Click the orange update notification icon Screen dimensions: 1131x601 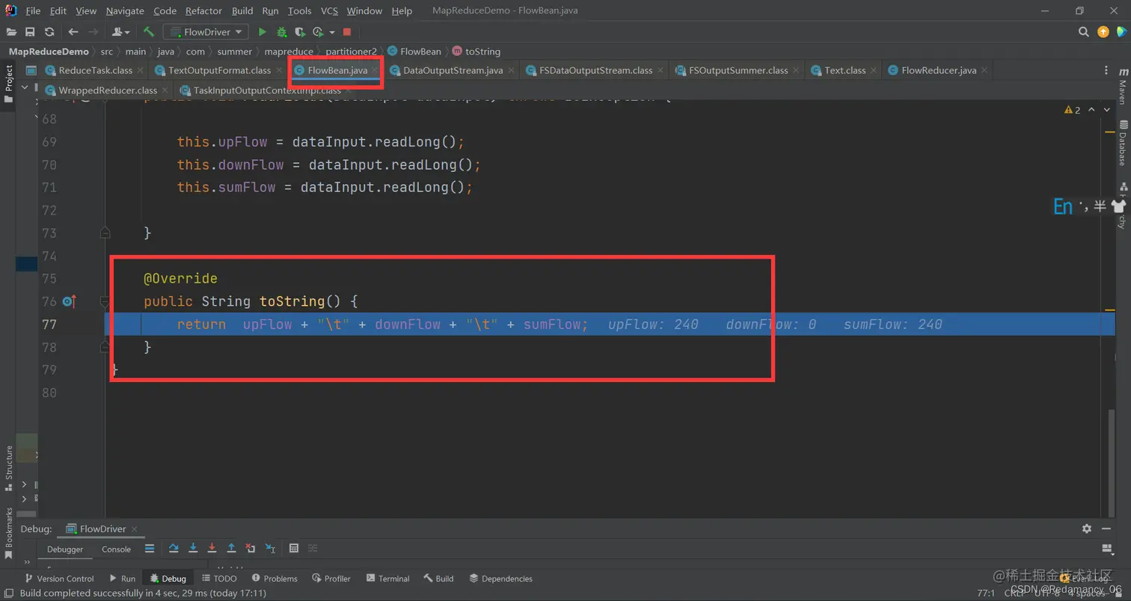click(x=1103, y=31)
